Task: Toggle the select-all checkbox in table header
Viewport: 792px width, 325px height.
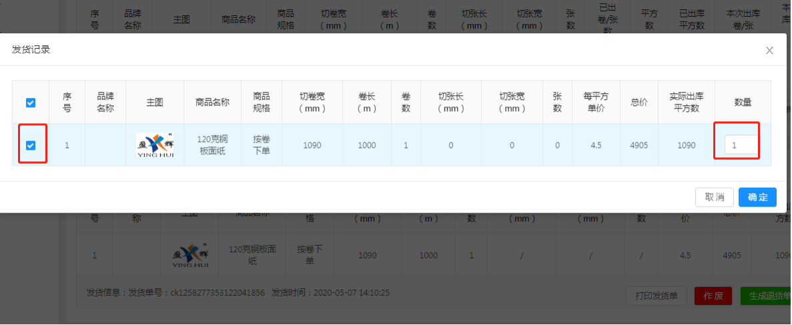Action: (x=31, y=103)
